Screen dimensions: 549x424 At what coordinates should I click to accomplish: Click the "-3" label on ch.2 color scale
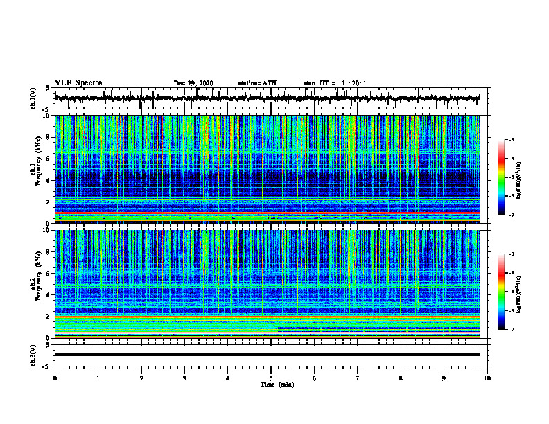pyautogui.click(x=512, y=254)
